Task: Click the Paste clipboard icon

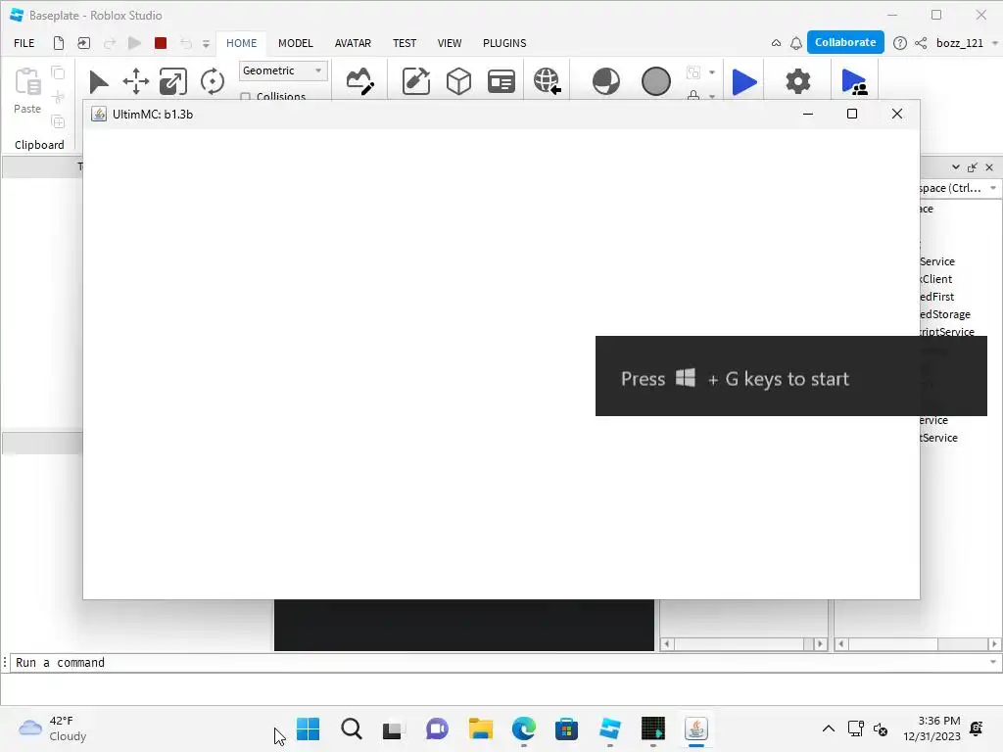Action: [27, 82]
